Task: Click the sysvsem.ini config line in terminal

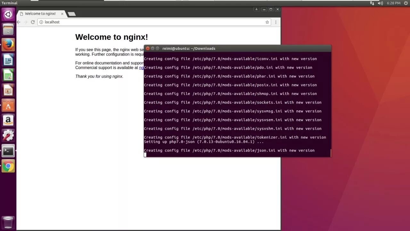Action: point(233,120)
